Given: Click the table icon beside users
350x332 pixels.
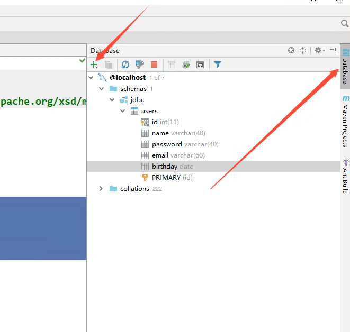Looking at the screenshot, I should [134, 111].
